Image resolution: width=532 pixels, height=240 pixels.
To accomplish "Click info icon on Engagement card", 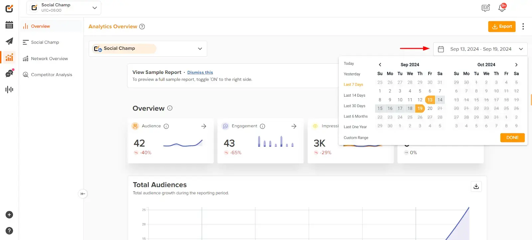I will [x=262, y=126].
